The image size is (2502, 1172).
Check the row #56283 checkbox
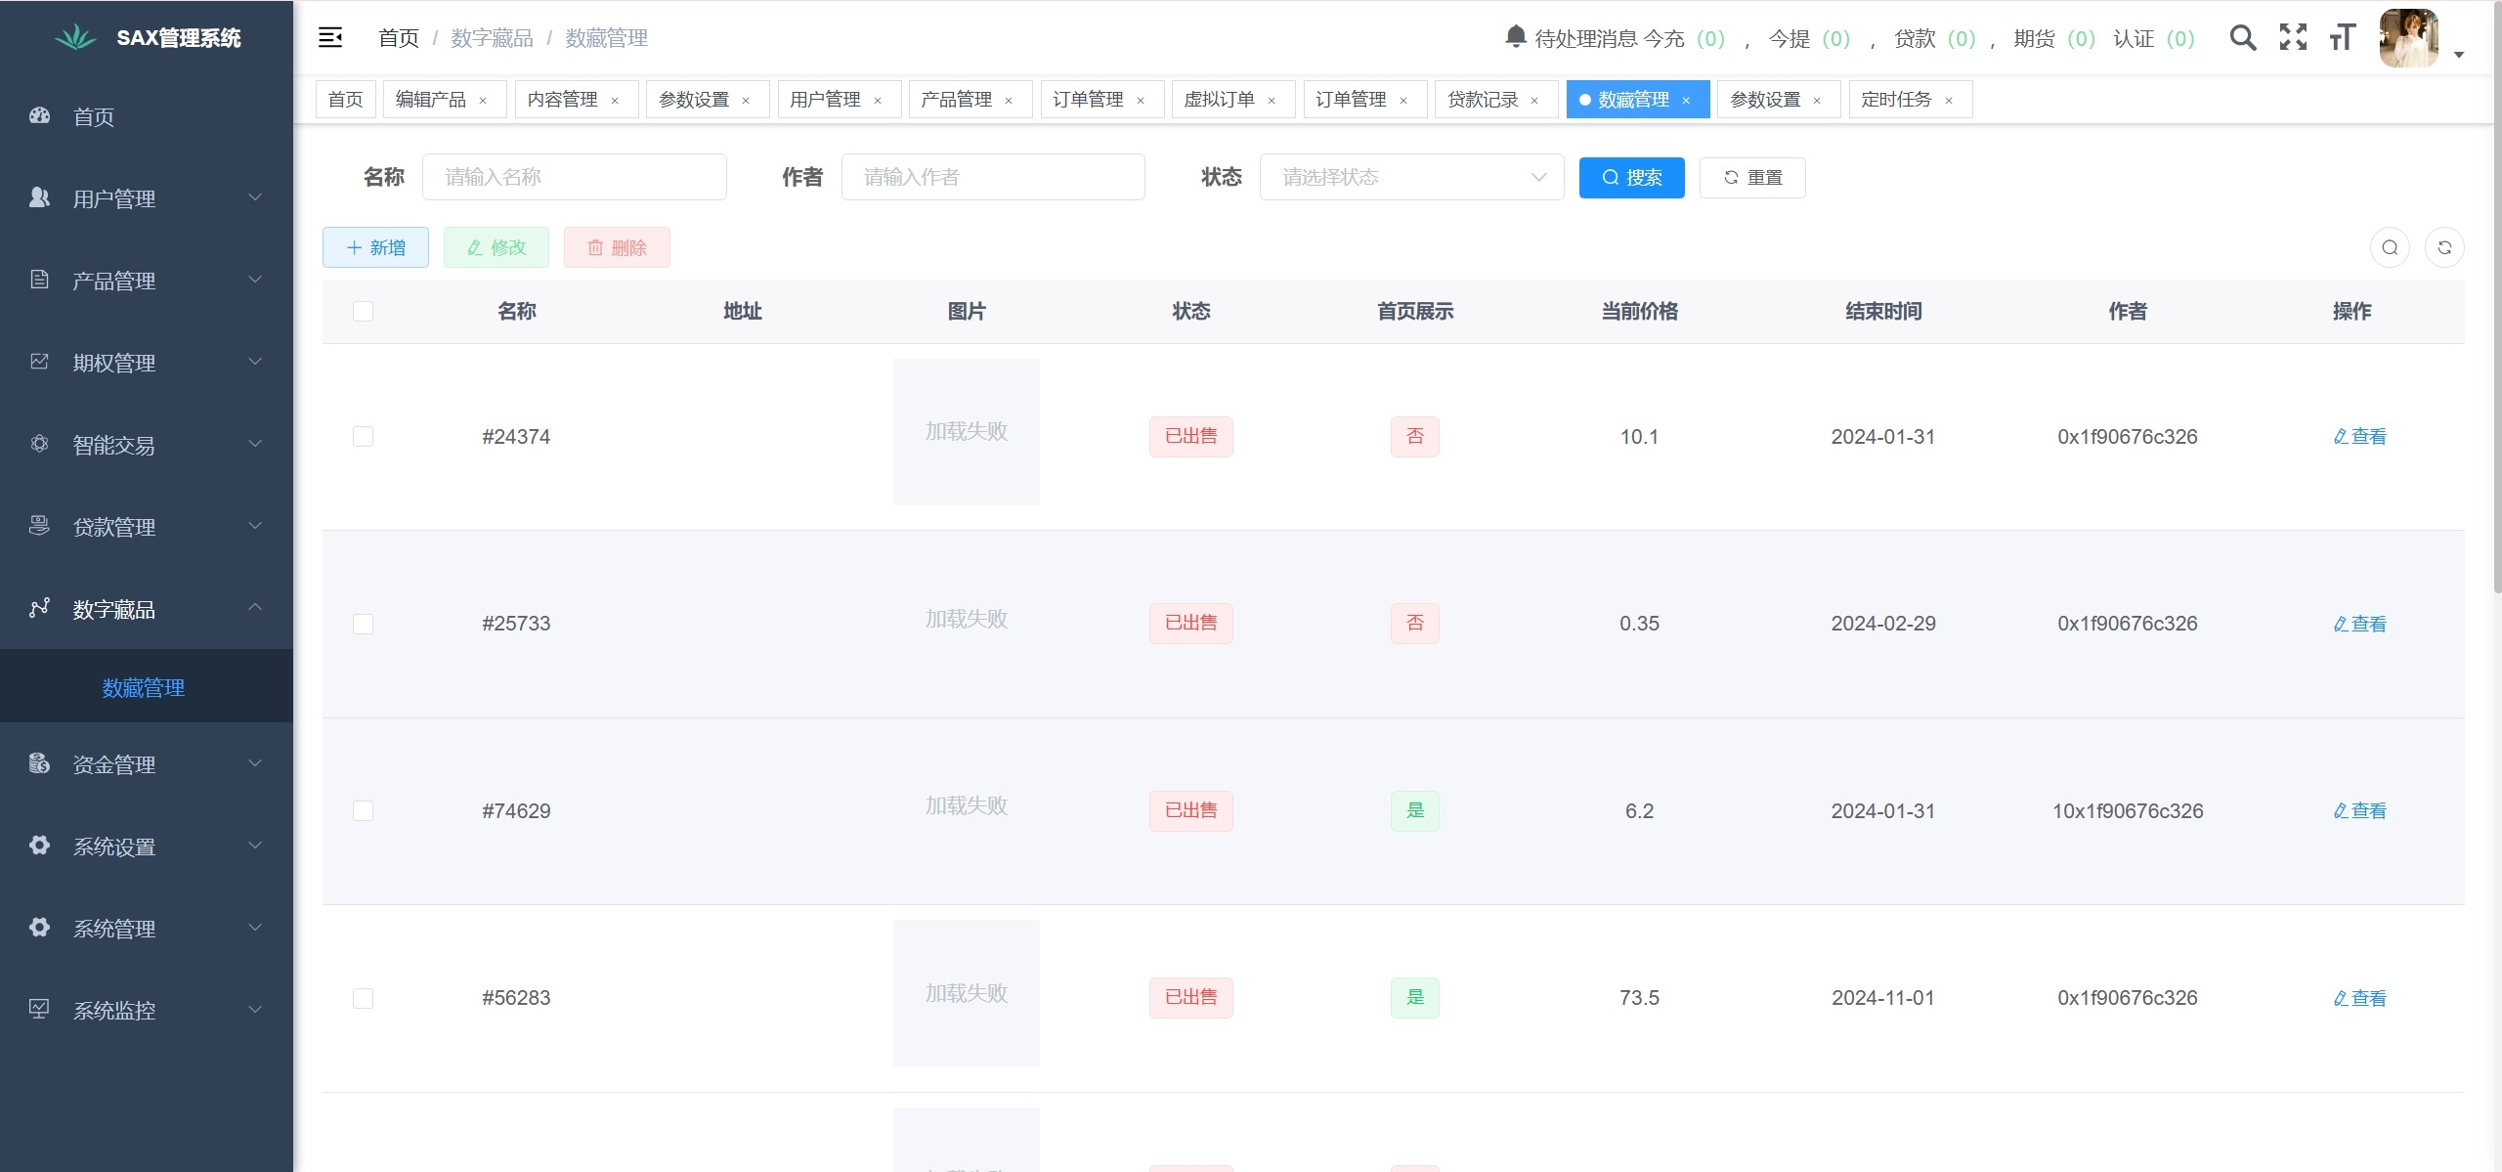point(363,998)
